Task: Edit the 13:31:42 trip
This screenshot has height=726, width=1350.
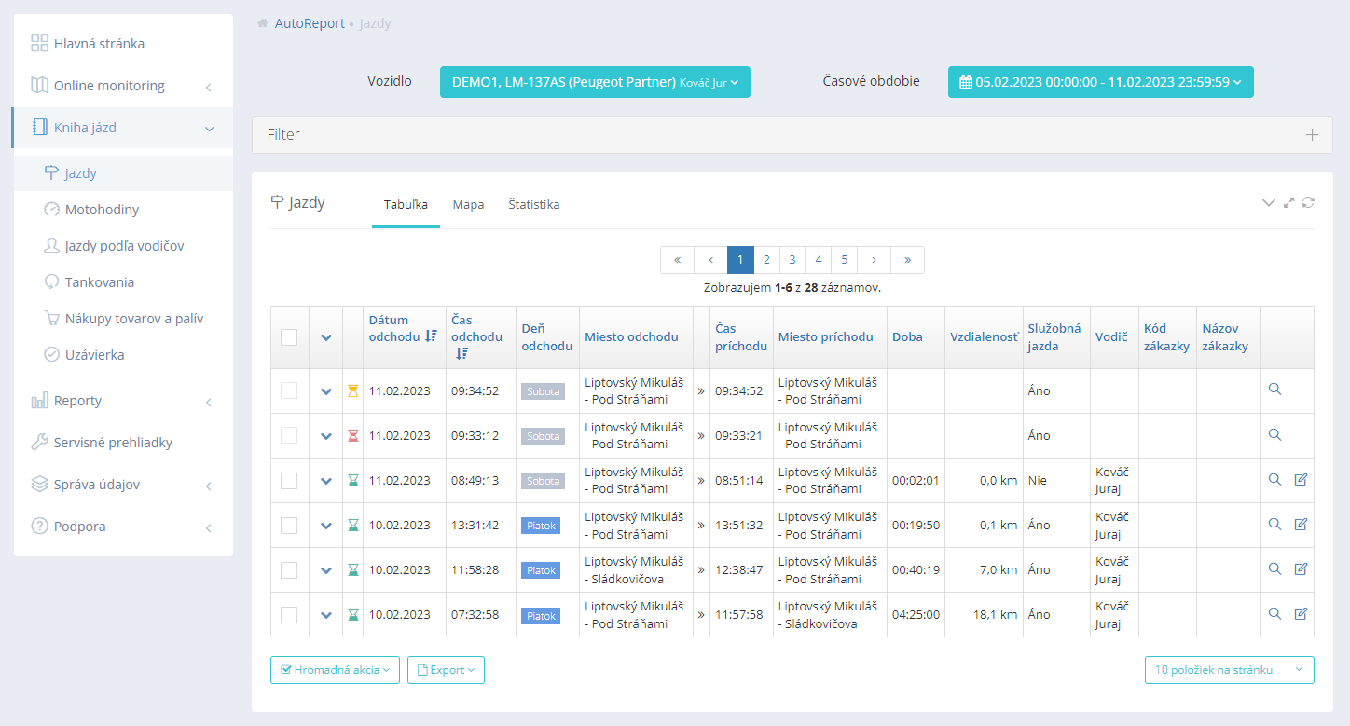Action: [x=1301, y=525]
